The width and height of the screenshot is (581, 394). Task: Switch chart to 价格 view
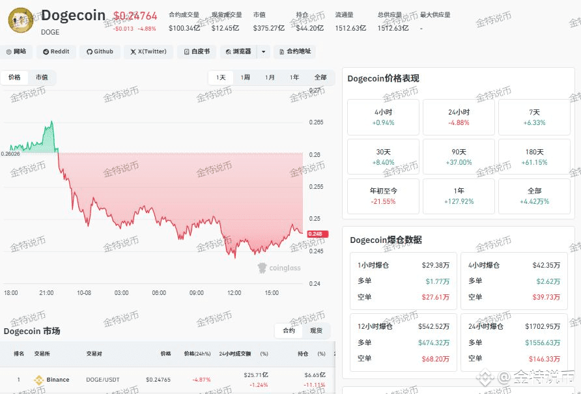coord(14,77)
